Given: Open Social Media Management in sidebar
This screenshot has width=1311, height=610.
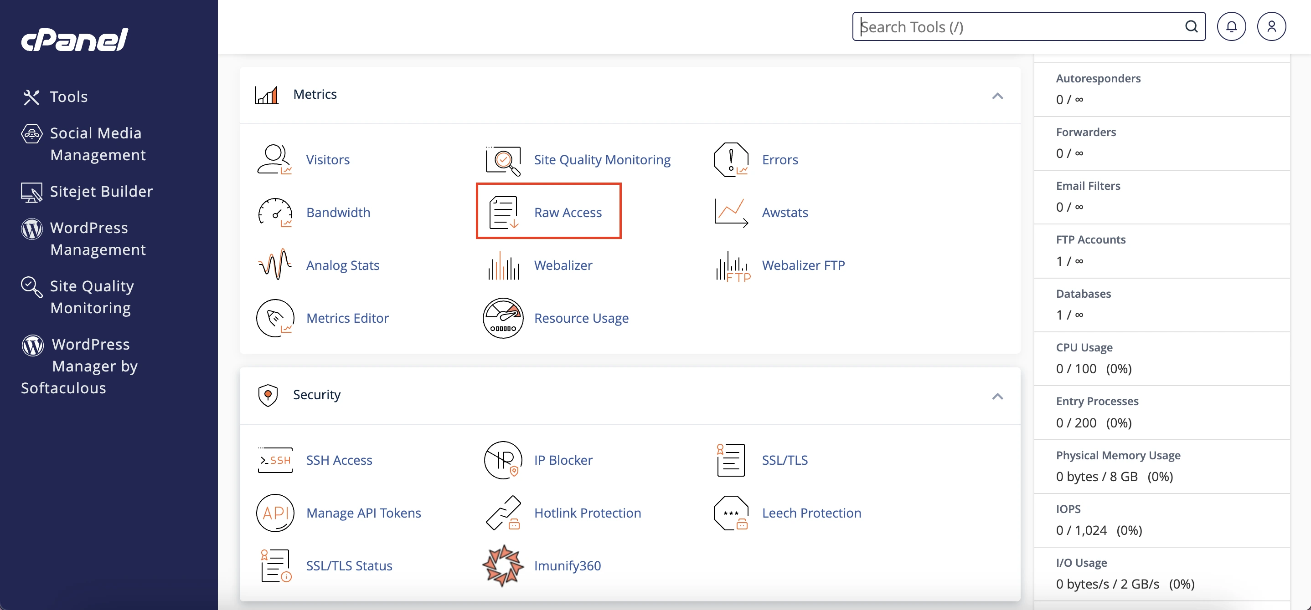Looking at the screenshot, I should 83,144.
